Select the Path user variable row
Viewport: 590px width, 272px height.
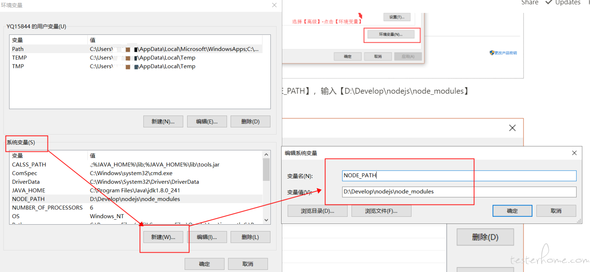(136, 49)
